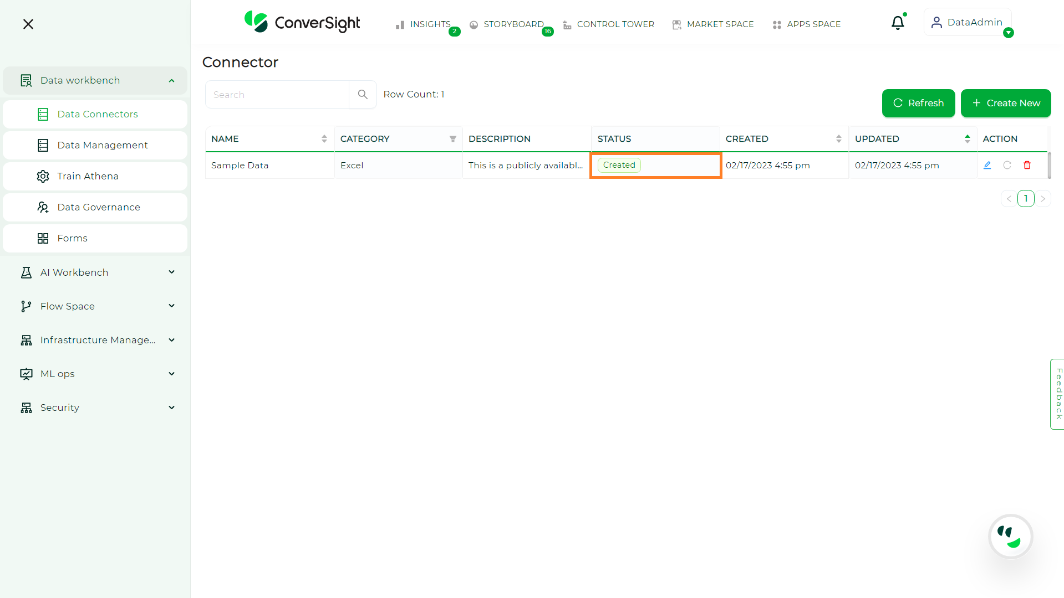Open the filter on the CATEGORY column
Viewport: 1064px width, 598px height.
pyautogui.click(x=452, y=139)
